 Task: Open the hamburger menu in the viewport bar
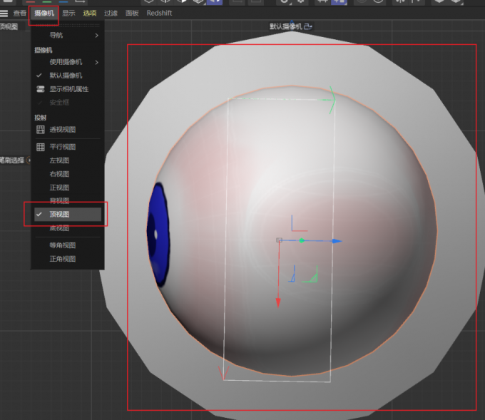pos(4,14)
